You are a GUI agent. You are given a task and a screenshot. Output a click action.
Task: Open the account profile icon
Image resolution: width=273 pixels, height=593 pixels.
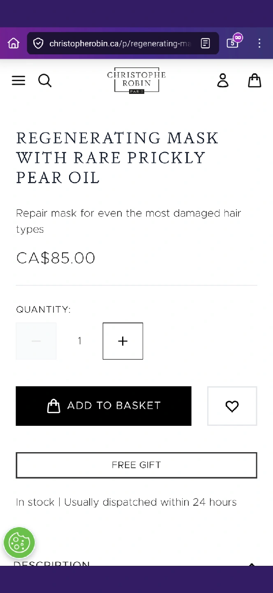[x=223, y=80]
